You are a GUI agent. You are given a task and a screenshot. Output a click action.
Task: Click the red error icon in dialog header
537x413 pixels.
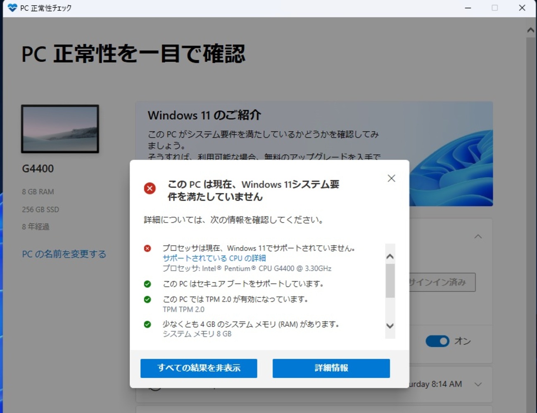150,188
